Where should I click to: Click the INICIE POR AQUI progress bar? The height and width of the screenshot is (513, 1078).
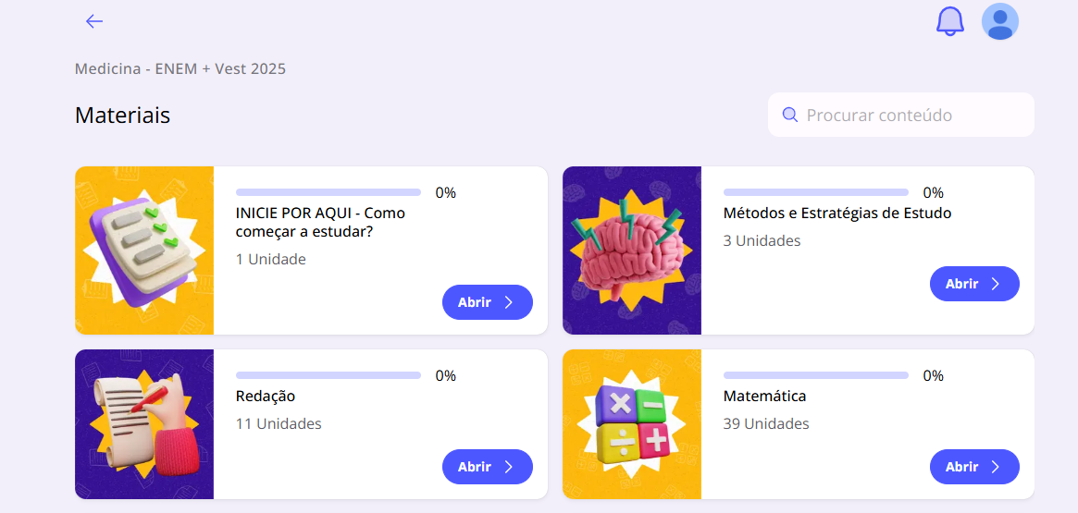pos(328,192)
